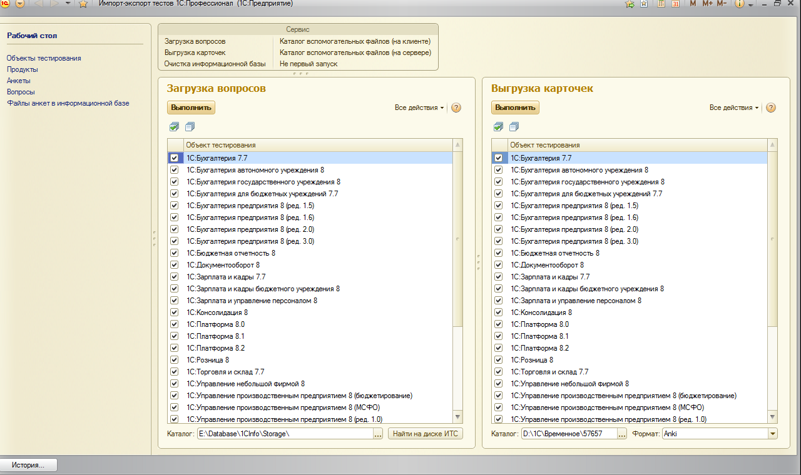Image resolution: width=801 pixels, height=475 pixels.
Task: Open help icon in Загрузка вопросов panel
Action: point(456,107)
